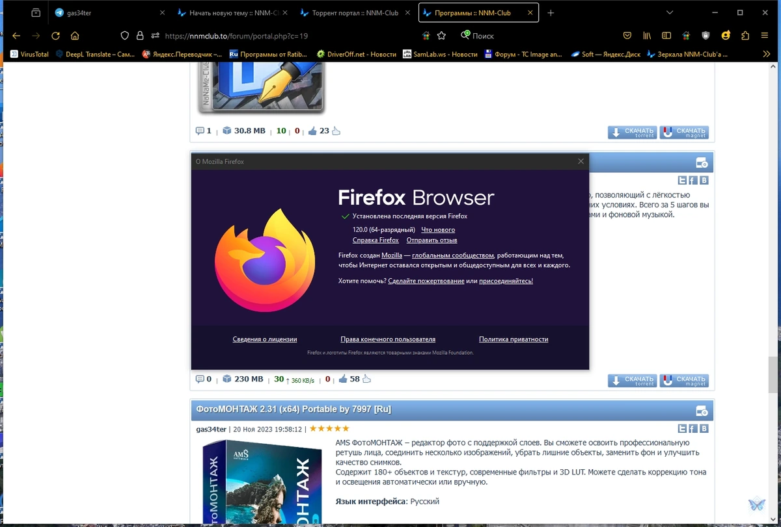Show tracking protection shield info
This screenshot has height=527, width=781.
pos(126,36)
